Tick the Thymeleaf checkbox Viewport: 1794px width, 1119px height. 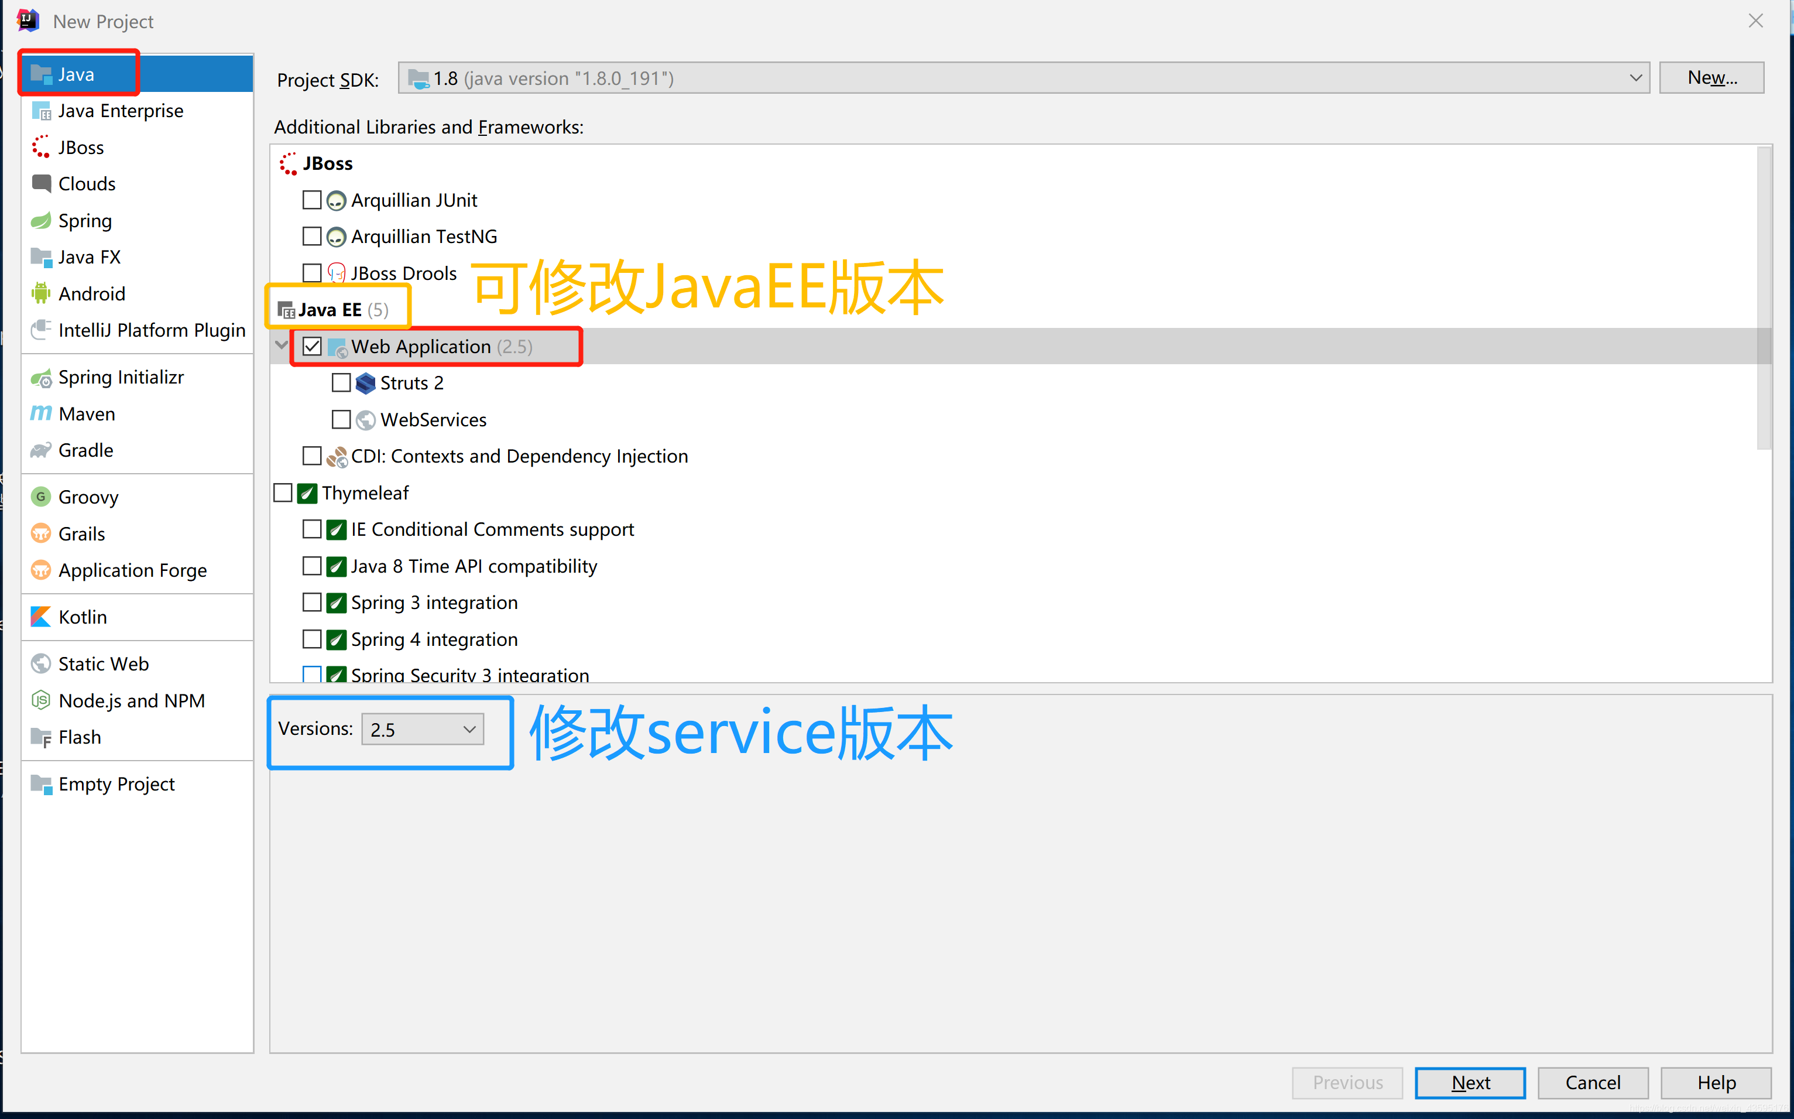pyautogui.click(x=283, y=493)
